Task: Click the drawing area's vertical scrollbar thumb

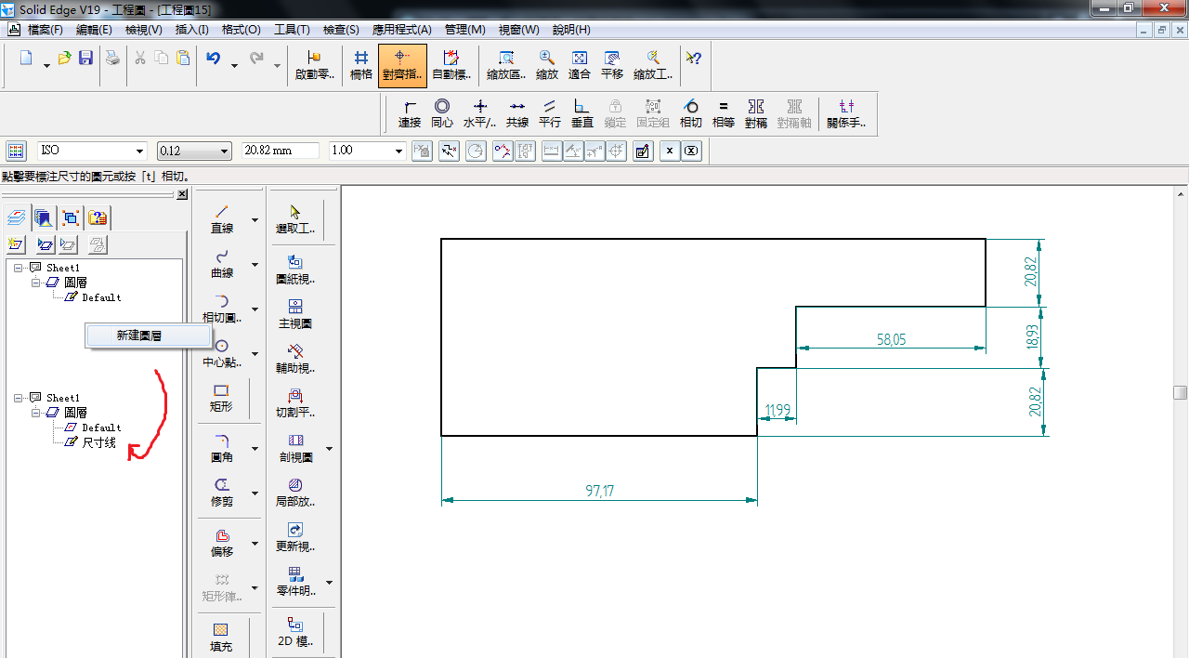Action: [1180, 392]
